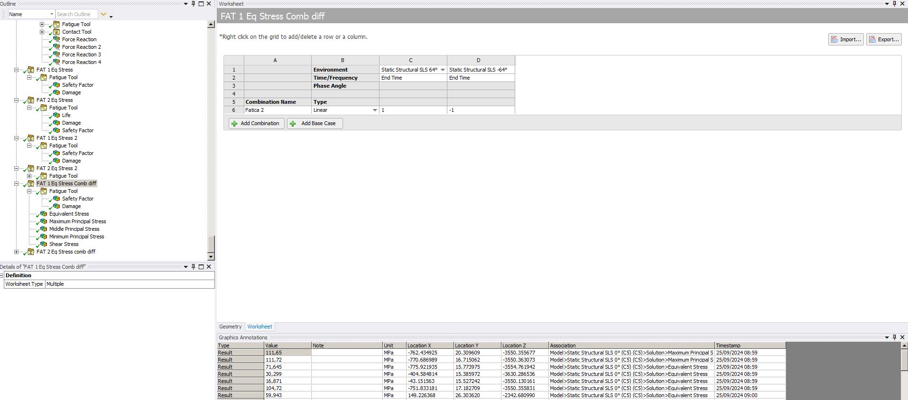Click the Shear Stress result icon
The width and height of the screenshot is (908, 400).
pyautogui.click(x=44, y=244)
